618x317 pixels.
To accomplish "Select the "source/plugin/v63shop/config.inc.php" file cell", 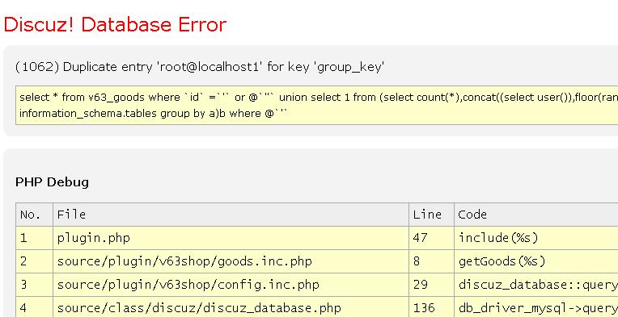I will (231, 285).
